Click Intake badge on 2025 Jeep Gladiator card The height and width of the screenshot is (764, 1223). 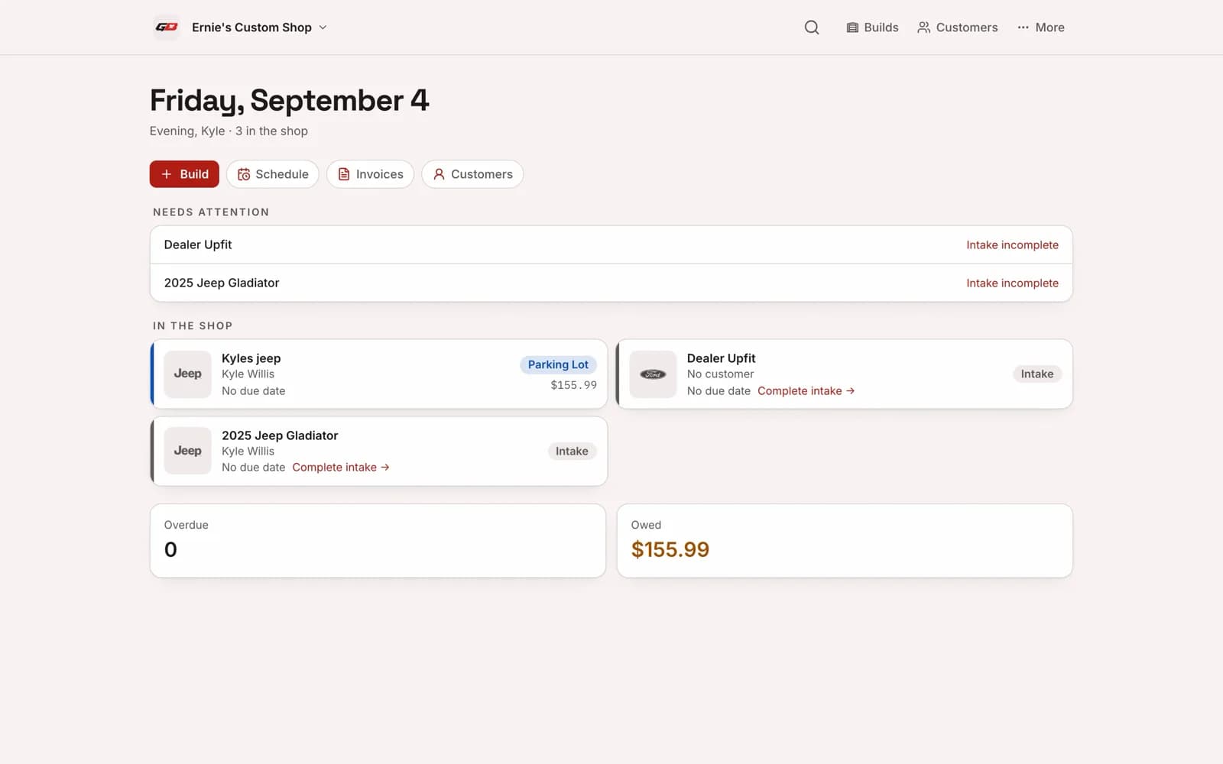pyautogui.click(x=572, y=452)
